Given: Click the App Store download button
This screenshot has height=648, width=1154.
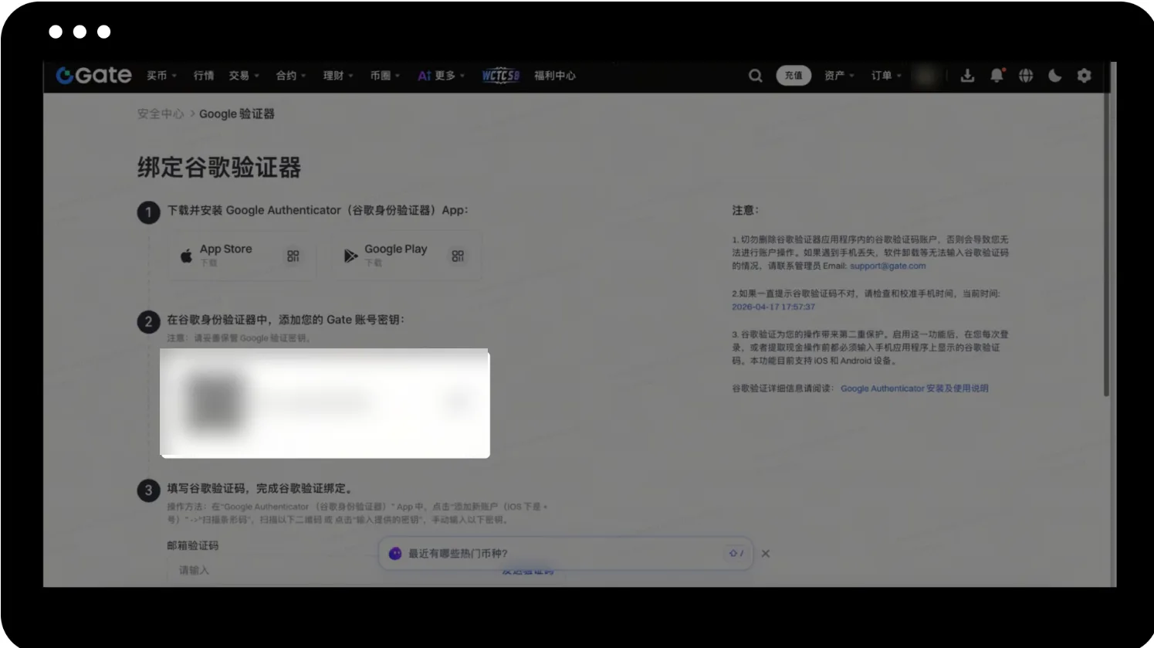Looking at the screenshot, I should (x=242, y=256).
